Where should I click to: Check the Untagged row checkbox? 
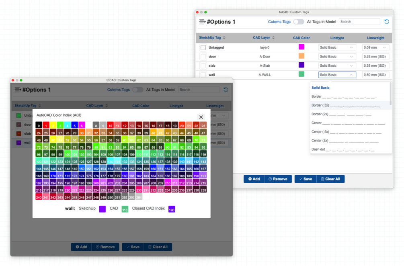(203, 48)
